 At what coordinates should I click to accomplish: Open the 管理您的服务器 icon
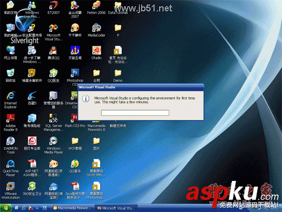click(54, 96)
